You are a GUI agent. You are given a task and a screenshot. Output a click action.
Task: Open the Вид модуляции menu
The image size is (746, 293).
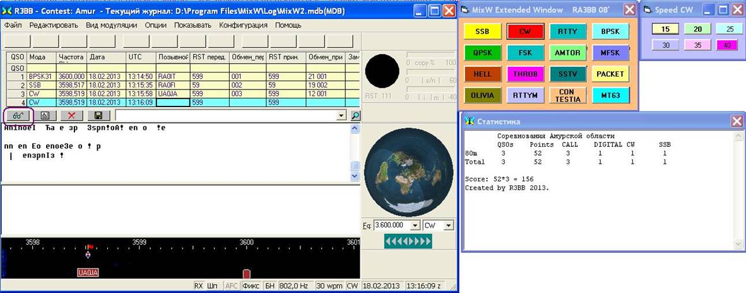point(111,25)
